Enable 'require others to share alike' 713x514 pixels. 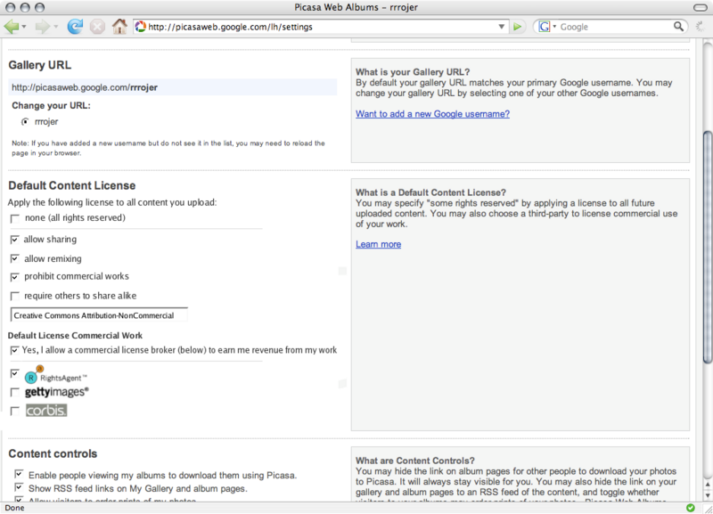[14, 297]
